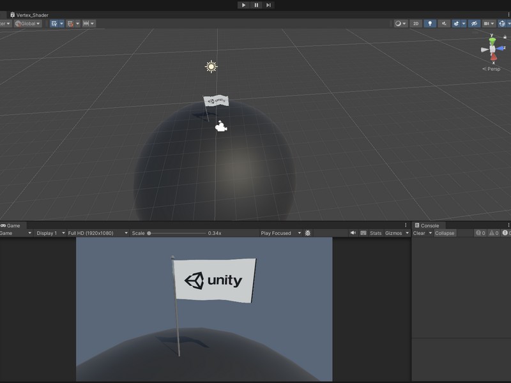This screenshot has height=383, width=511.
Task: Toggle grid snapping magnet icon
Action: point(70,24)
